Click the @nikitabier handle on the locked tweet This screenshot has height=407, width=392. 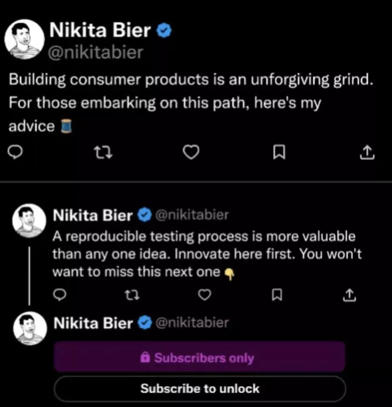pyautogui.click(x=192, y=323)
